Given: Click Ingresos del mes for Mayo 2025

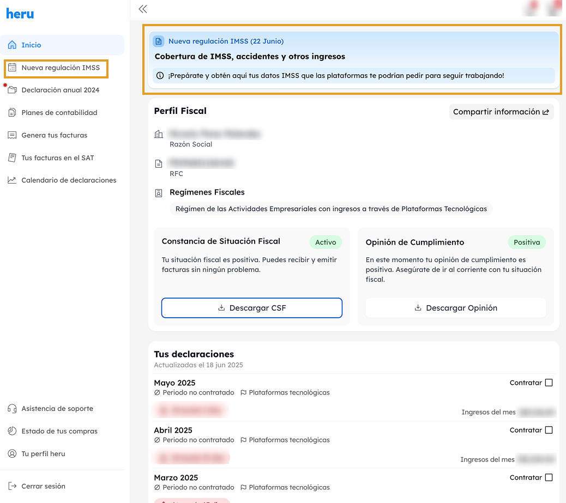Looking at the screenshot, I should tap(489, 412).
